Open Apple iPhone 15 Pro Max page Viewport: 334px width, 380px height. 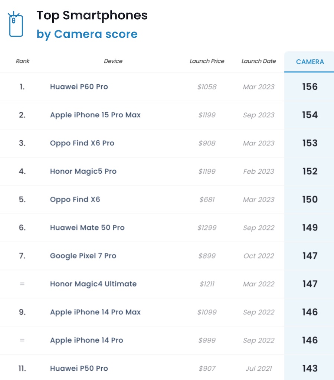pos(95,115)
